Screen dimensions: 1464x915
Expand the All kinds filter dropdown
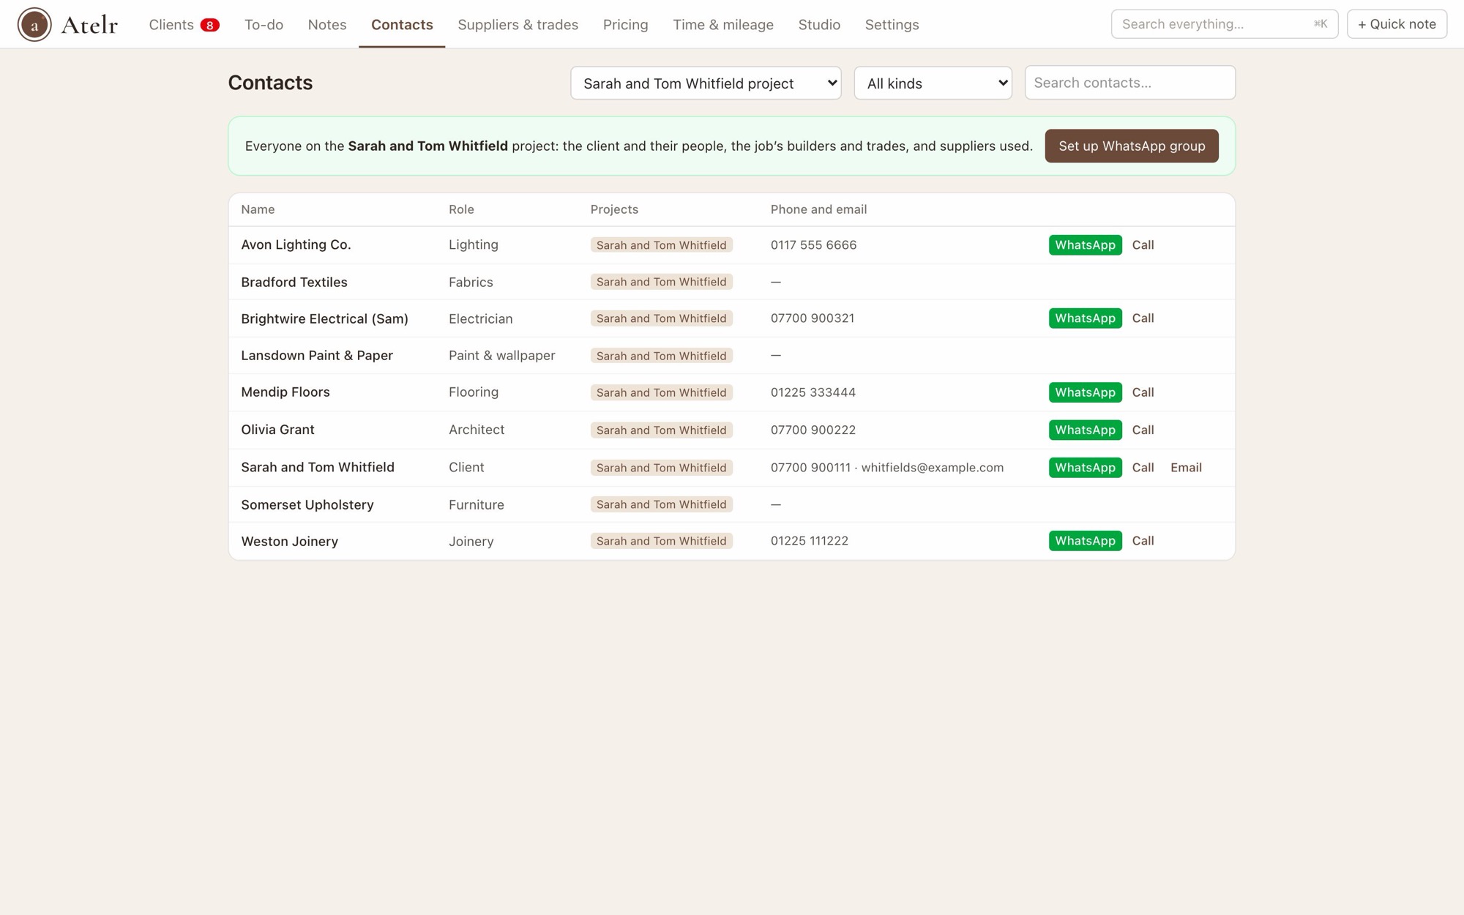(x=933, y=83)
